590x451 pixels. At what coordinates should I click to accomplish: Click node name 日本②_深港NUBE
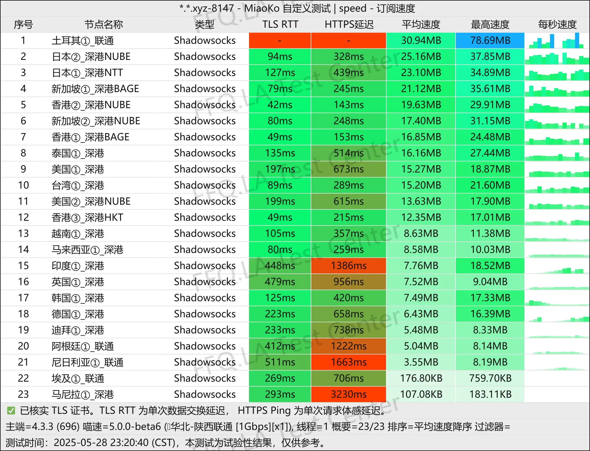click(x=91, y=57)
